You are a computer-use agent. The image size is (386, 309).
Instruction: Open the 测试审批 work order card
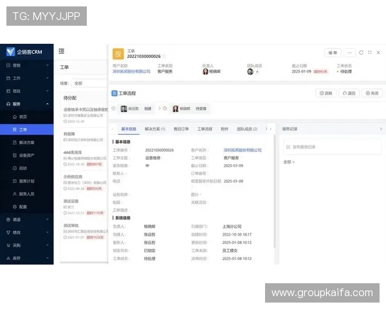click(x=84, y=231)
